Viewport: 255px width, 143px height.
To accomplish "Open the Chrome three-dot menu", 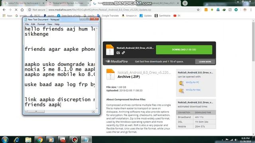I will tap(251, 10).
